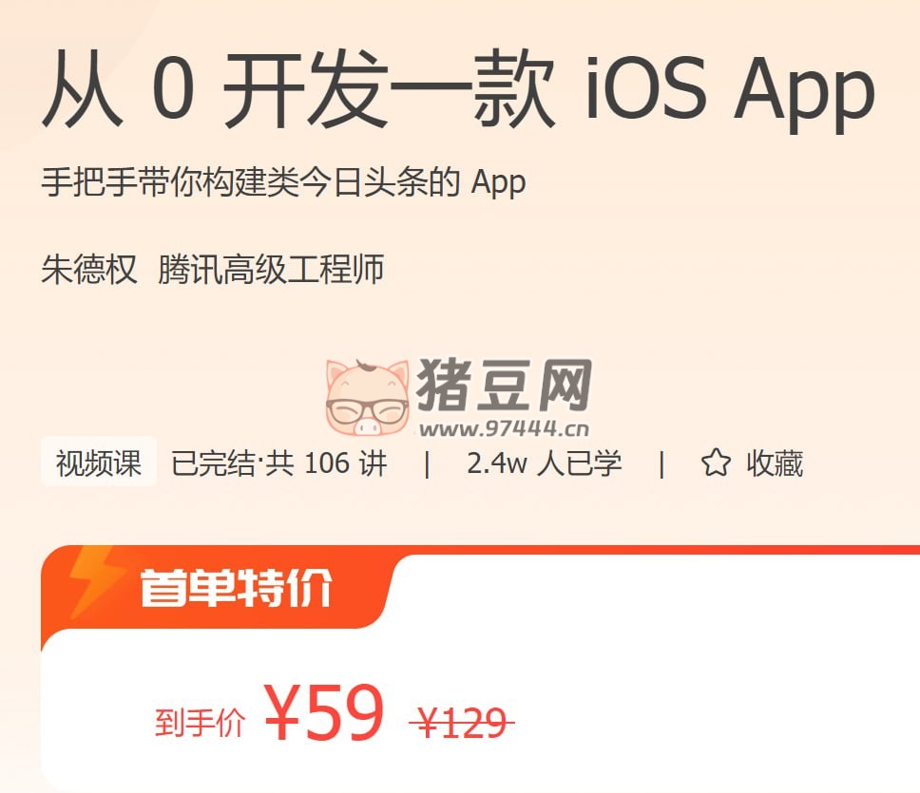The width and height of the screenshot is (920, 793).
Task: Click the pig's glasses in the logo
Action: [368, 410]
